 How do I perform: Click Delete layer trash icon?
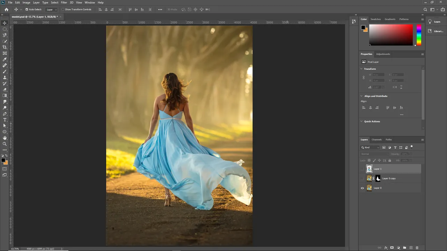pyautogui.click(x=417, y=248)
